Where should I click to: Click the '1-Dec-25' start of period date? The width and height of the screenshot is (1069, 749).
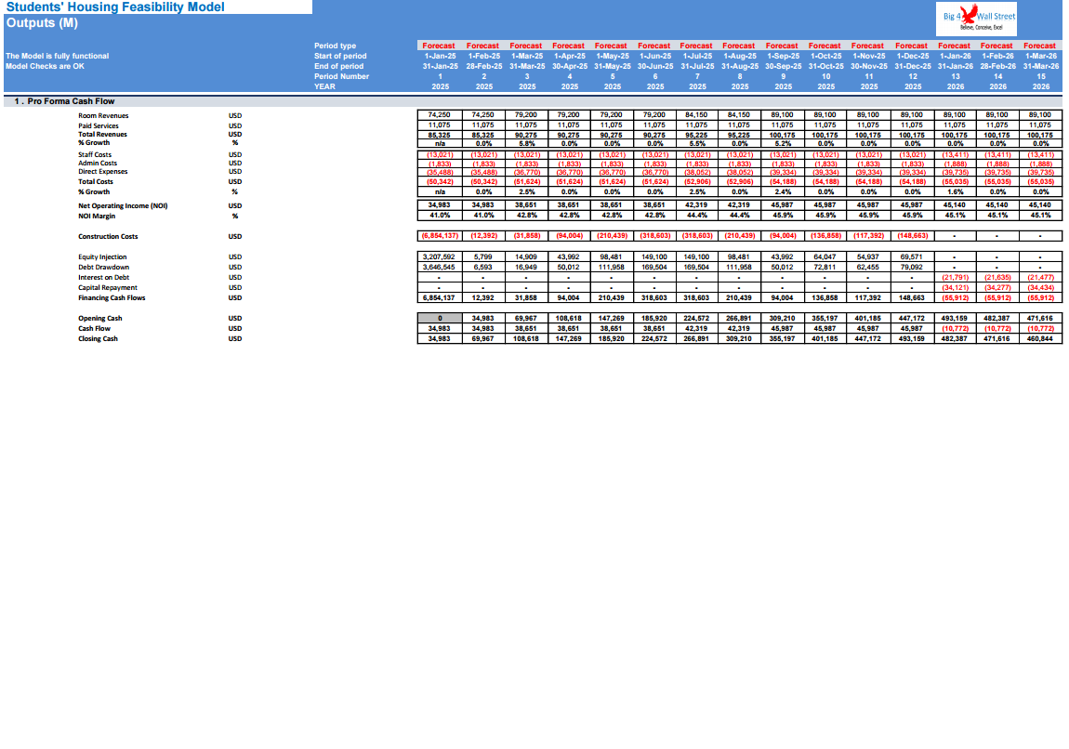coord(912,56)
